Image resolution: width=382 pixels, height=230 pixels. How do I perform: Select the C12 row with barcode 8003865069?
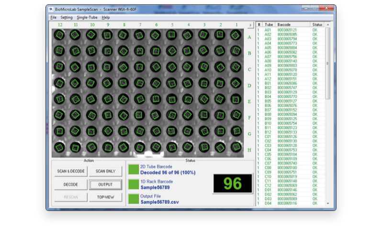291,185
